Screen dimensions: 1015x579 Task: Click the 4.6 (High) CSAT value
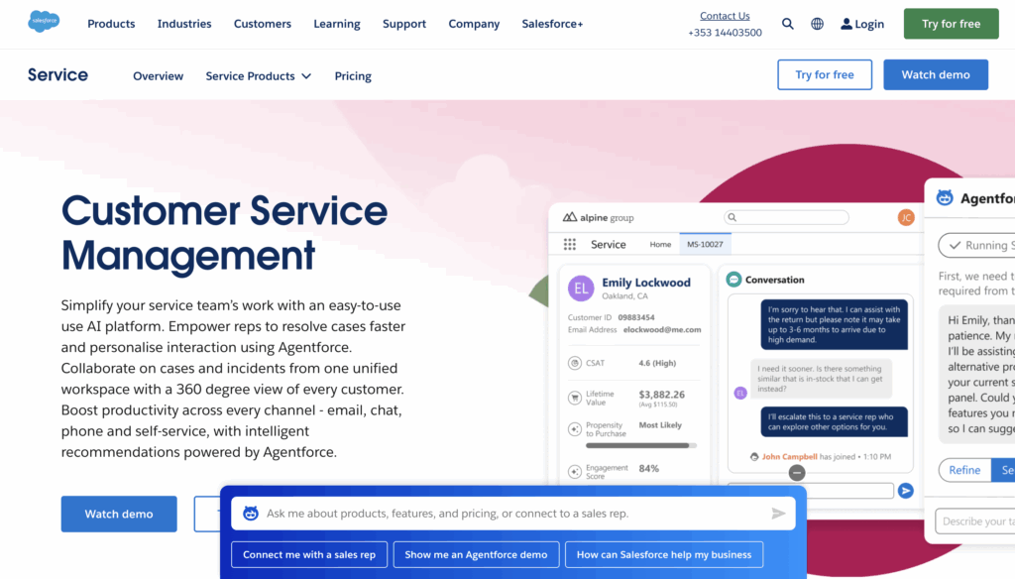click(x=657, y=363)
